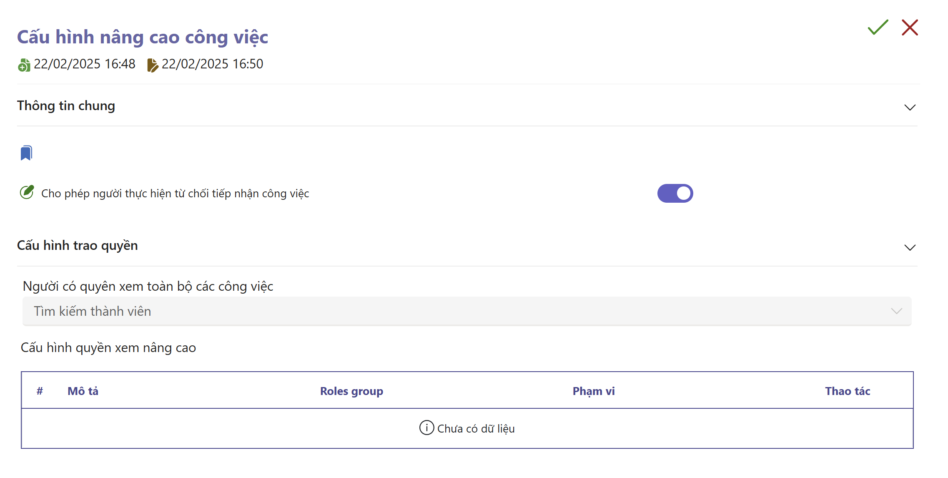Collapse the Thông tin chung section
This screenshot has height=478, width=948.
click(910, 107)
